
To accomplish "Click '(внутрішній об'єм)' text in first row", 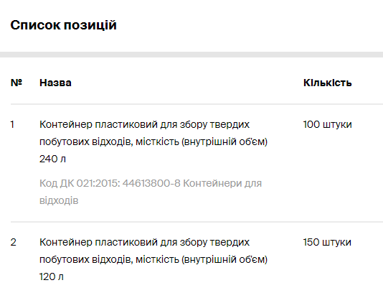I will click(224, 142).
